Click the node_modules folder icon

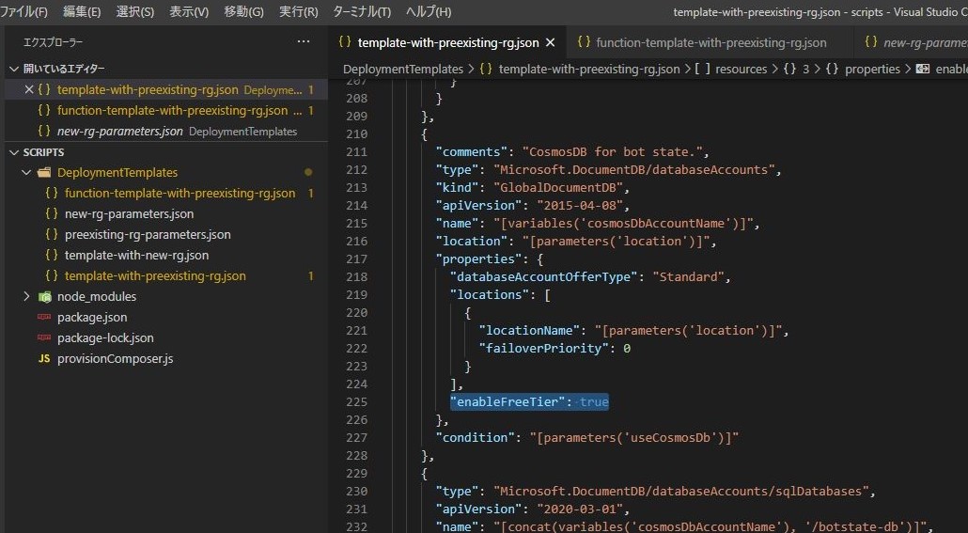44,296
